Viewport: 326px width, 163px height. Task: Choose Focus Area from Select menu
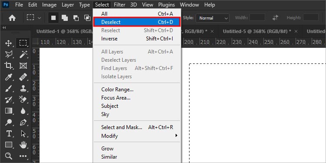(137, 98)
